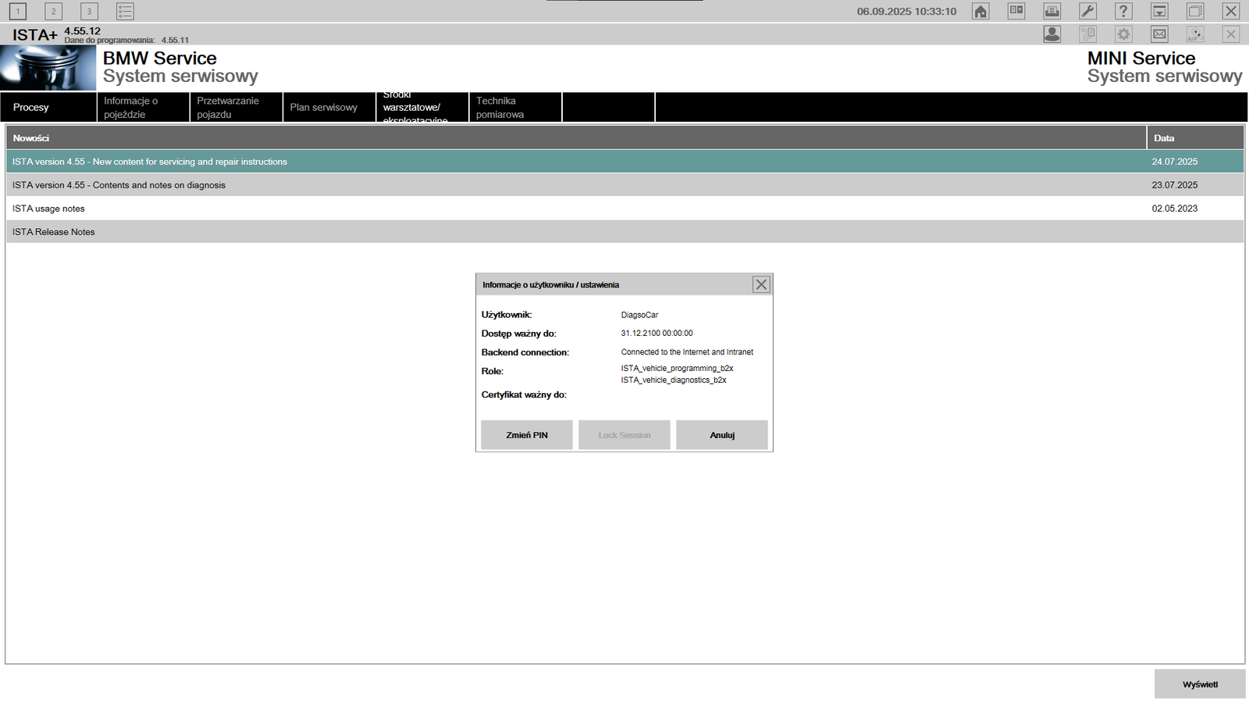Click the 31.12.2100 00:00:00 expiry value
Viewport: 1249px width, 703px height.
pos(657,334)
